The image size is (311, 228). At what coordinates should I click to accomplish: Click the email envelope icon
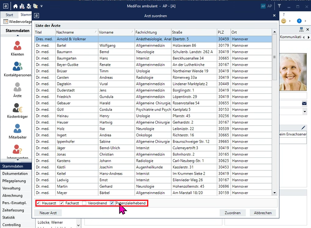pyautogui.click(x=304, y=103)
